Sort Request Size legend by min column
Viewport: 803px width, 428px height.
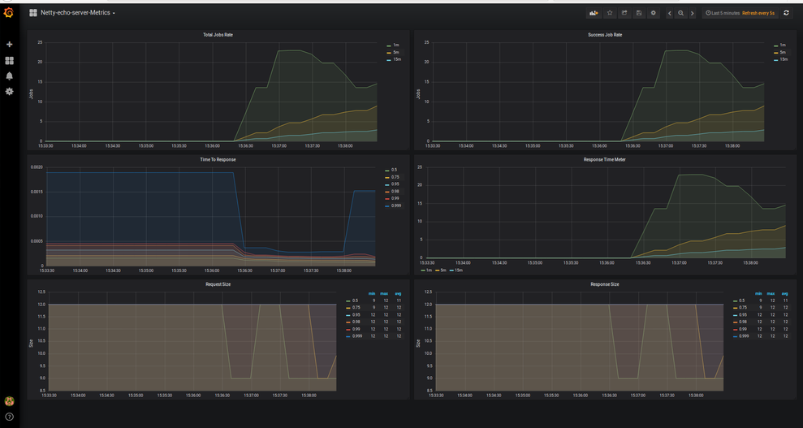373,294
